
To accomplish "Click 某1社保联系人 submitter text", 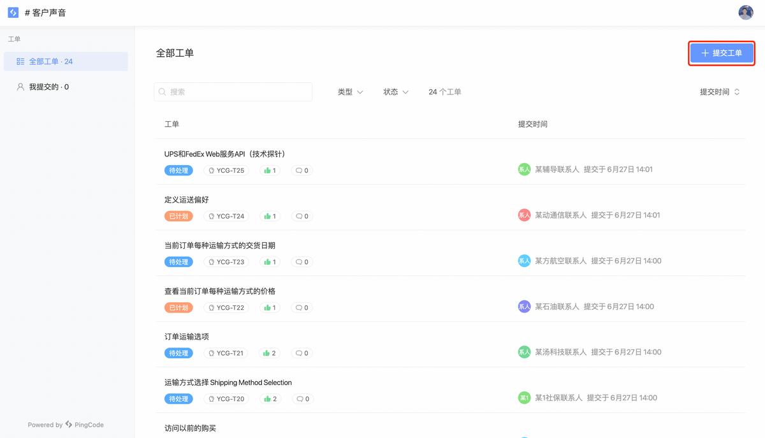I will pos(559,398).
